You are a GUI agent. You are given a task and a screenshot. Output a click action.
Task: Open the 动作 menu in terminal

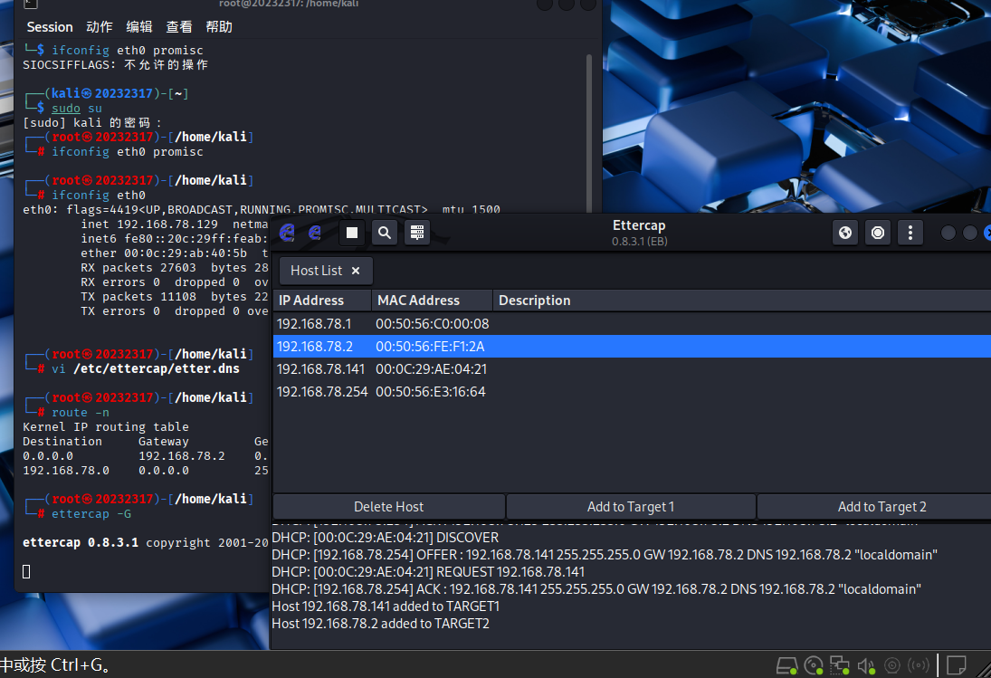pos(100,27)
